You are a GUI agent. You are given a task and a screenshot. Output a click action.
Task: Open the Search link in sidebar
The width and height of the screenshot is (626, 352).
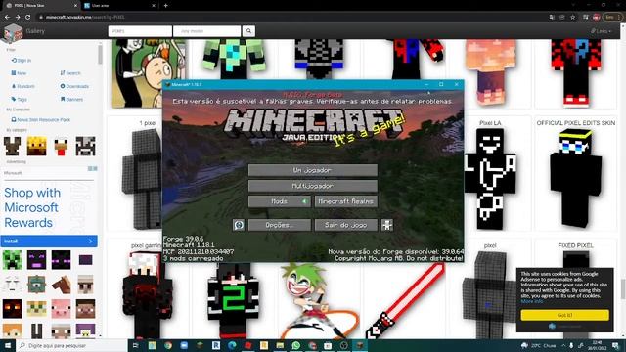70,73
